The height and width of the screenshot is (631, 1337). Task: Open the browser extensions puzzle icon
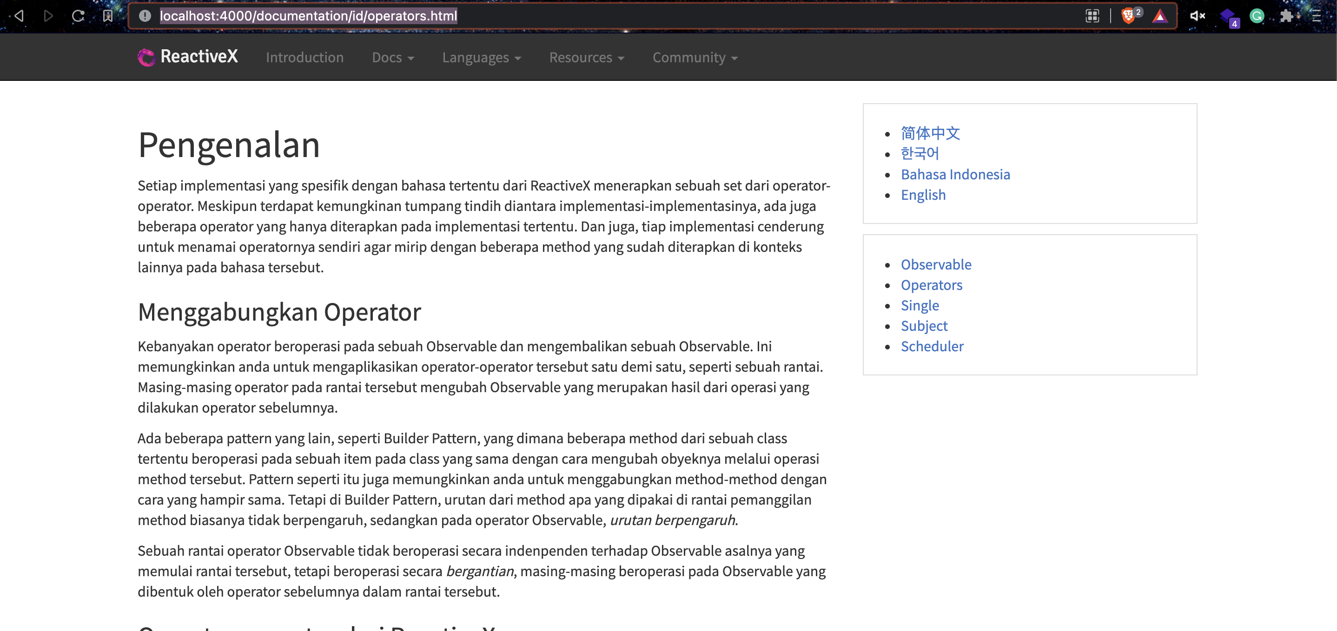coord(1288,16)
